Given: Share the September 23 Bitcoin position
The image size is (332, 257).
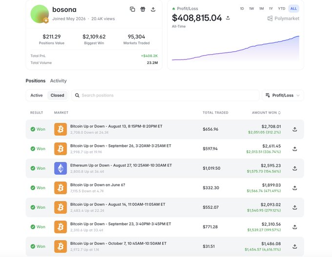Looking at the screenshot, I should (x=295, y=227).
